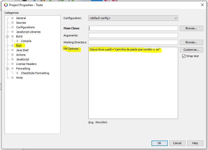Collapse the Formatting tree node
208x150 pixels.
point(7,69)
